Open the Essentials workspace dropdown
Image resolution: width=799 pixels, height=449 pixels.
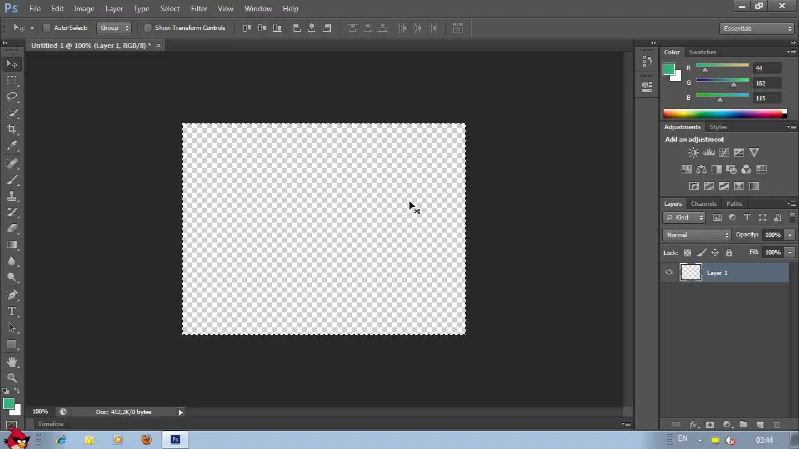(756, 29)
